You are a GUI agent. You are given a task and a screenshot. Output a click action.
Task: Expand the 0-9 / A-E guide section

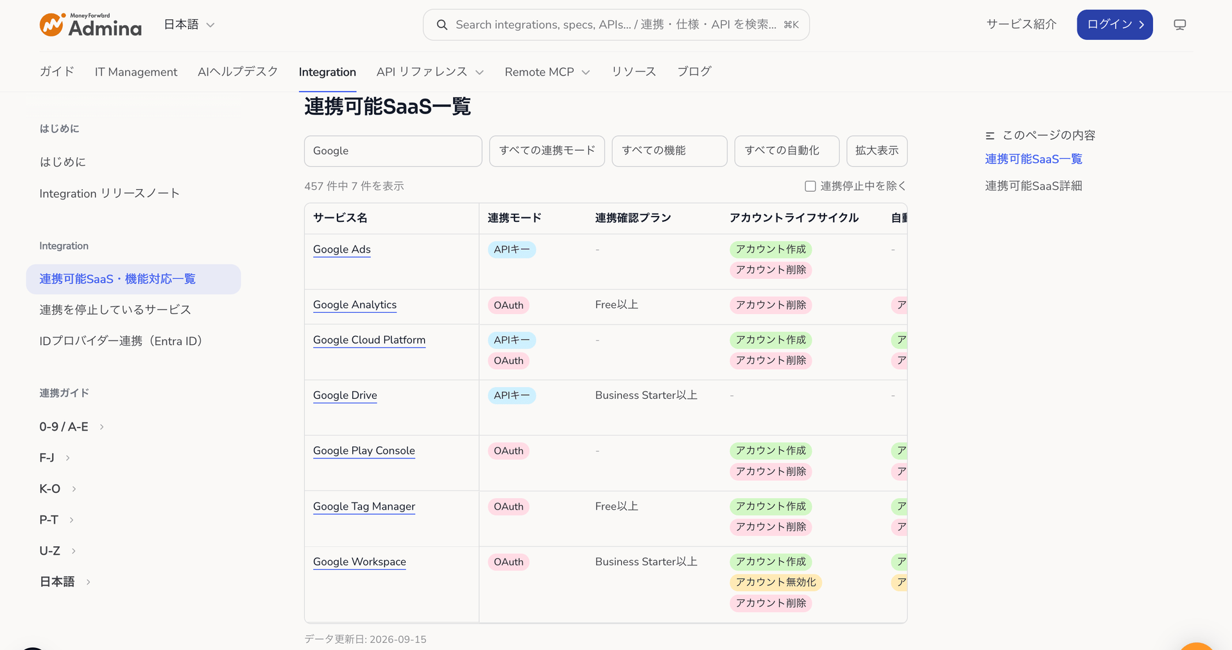[x=71, y=427]
